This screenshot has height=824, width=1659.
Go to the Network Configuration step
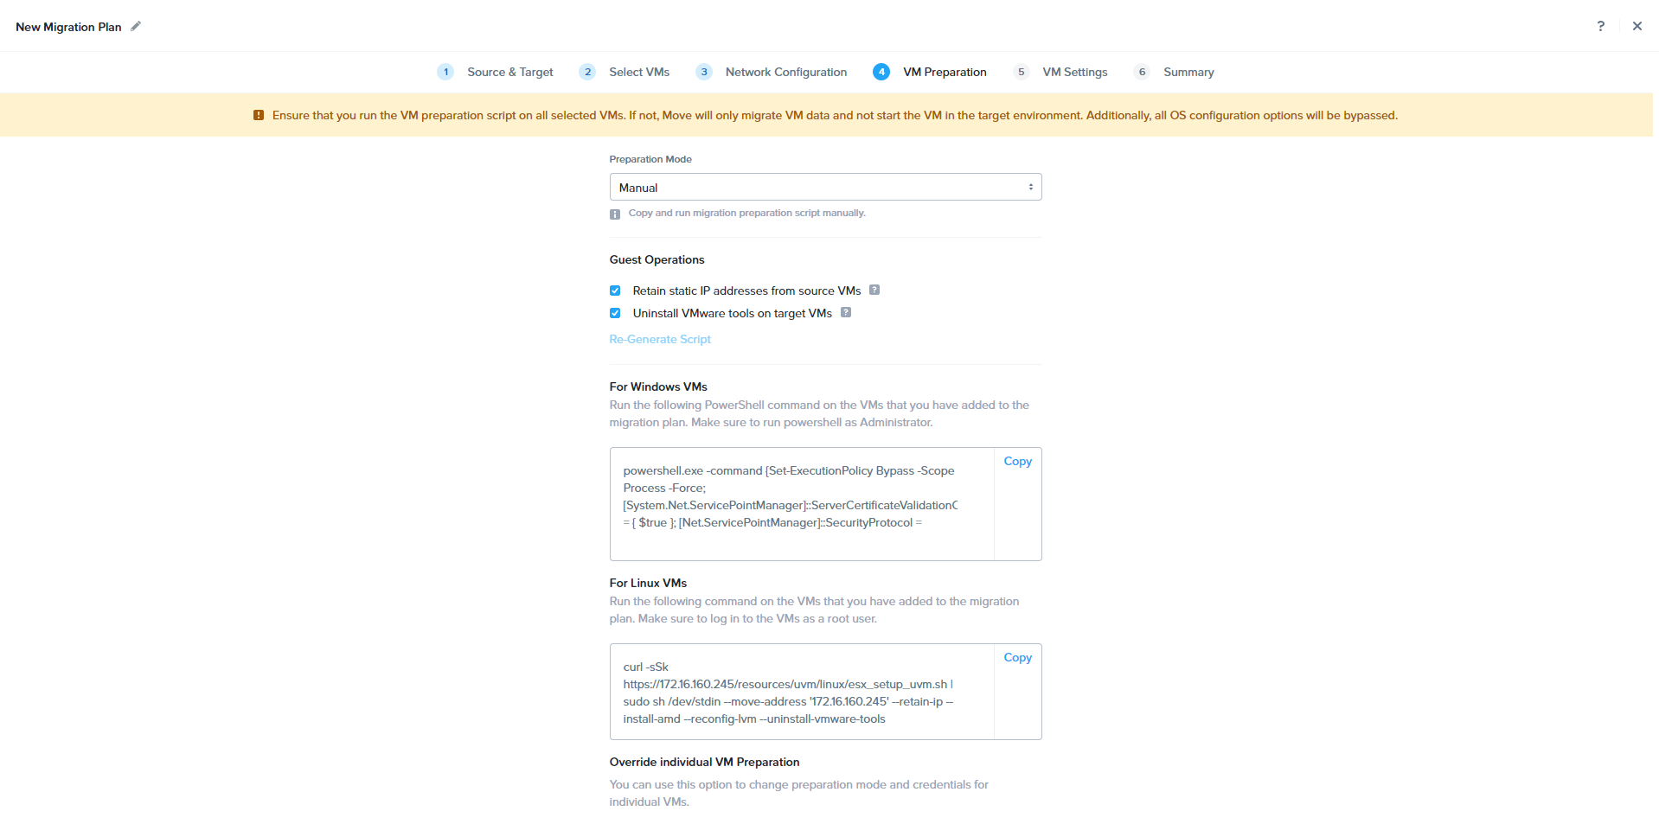click(785, 72)
